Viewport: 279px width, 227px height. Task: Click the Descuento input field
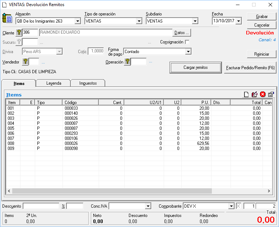(41, 206)
